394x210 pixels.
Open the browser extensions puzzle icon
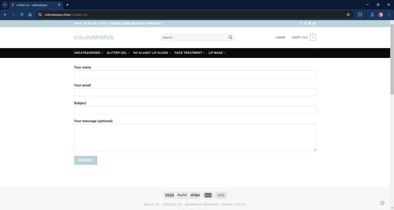(x=360, y=15)
